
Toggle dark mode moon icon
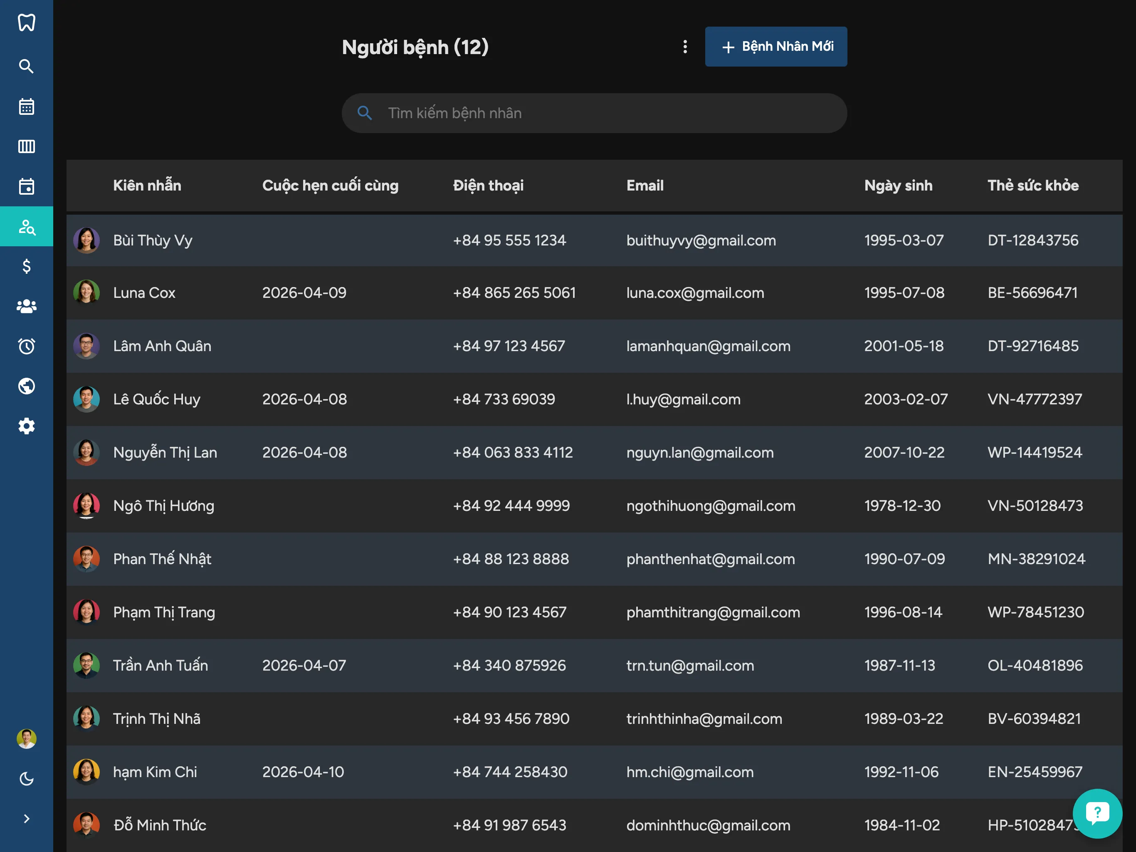point(26,778)
